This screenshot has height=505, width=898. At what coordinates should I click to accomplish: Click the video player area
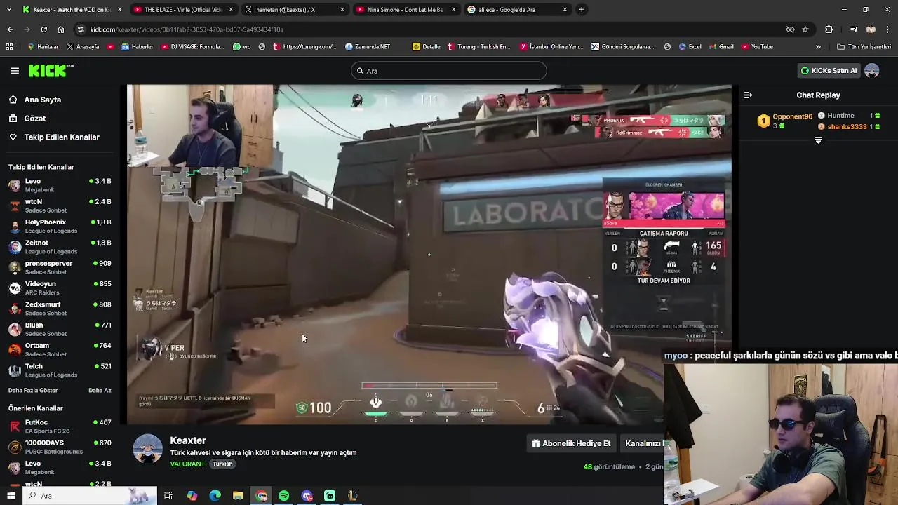point(429,255)
